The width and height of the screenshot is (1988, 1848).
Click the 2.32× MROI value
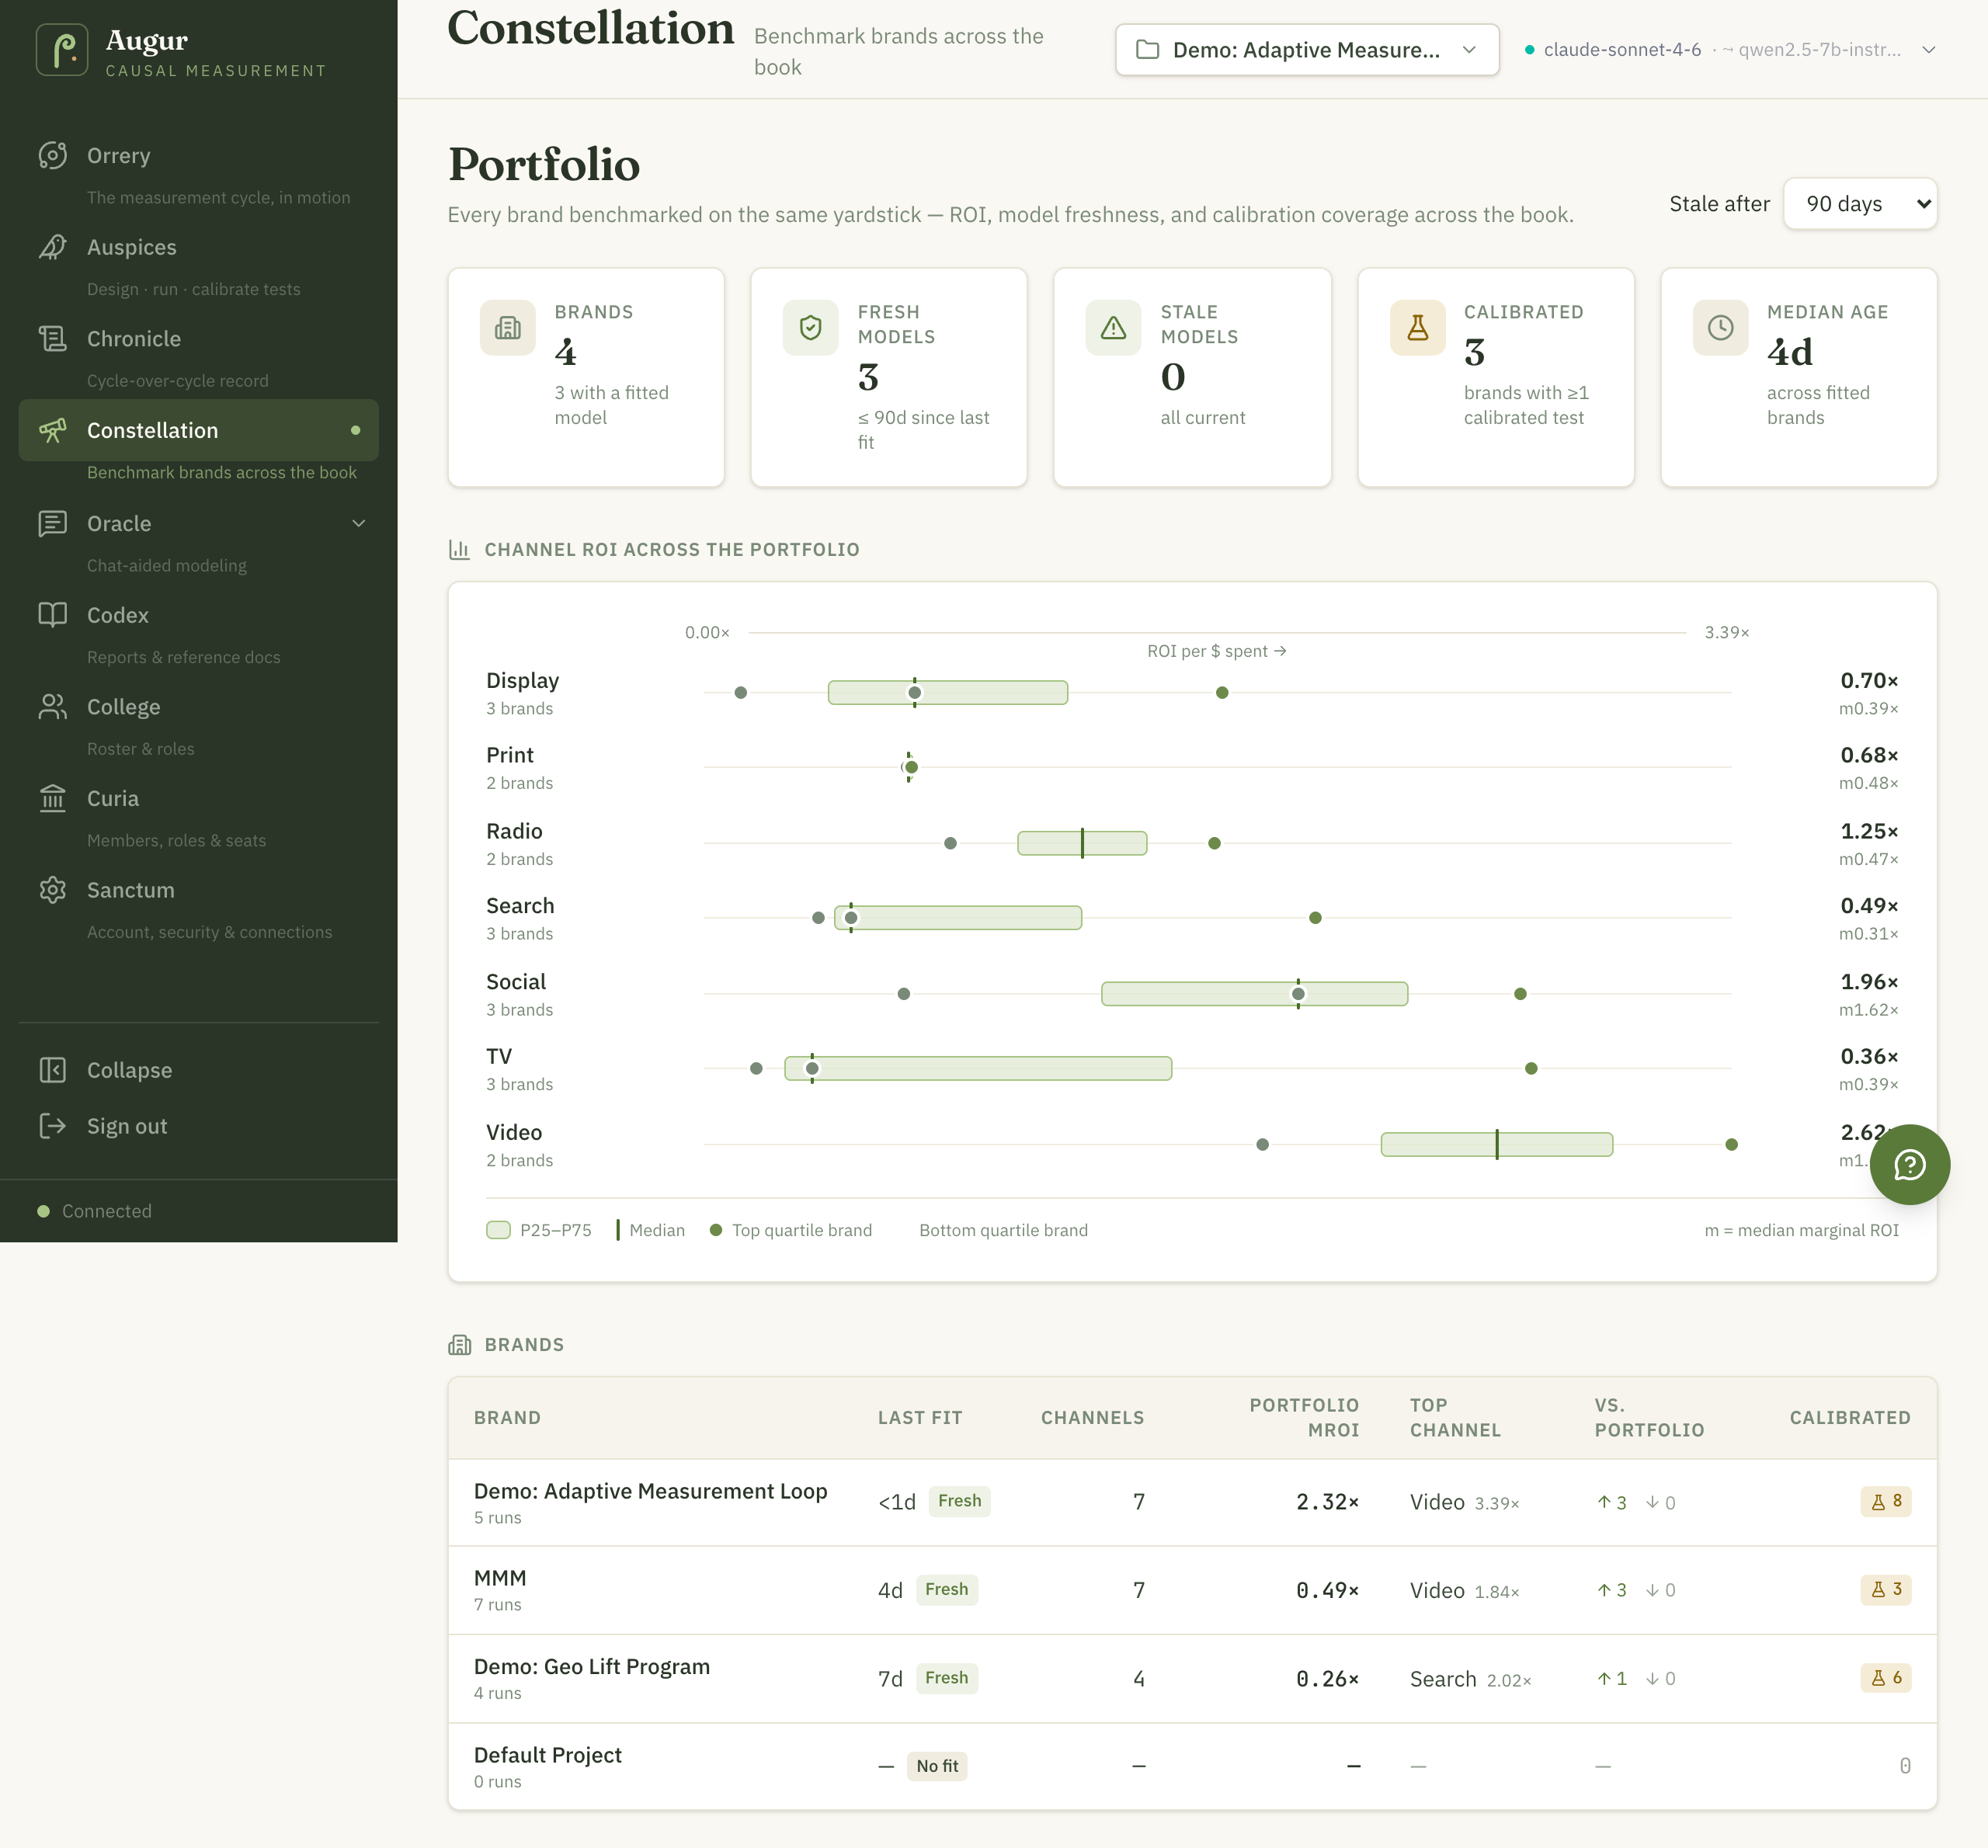click(1327, 1502)
